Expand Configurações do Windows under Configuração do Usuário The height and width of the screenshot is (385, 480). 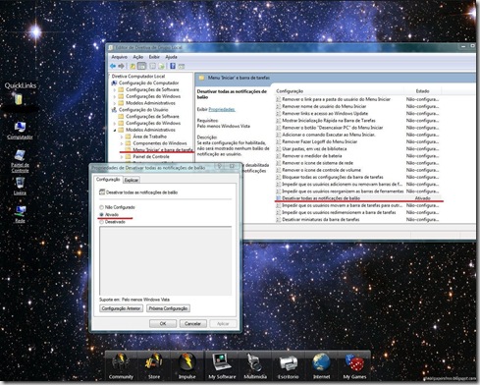[115, 123]
